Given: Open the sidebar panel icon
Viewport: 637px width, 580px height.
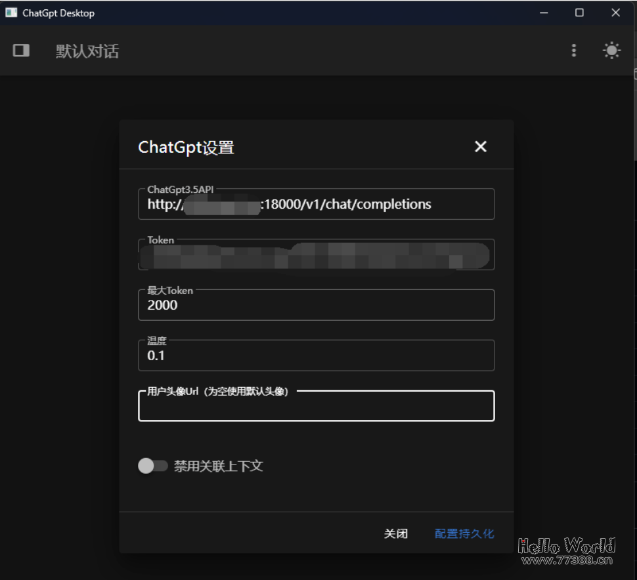Looking at the screenshot, I should [x=20, y=51].
